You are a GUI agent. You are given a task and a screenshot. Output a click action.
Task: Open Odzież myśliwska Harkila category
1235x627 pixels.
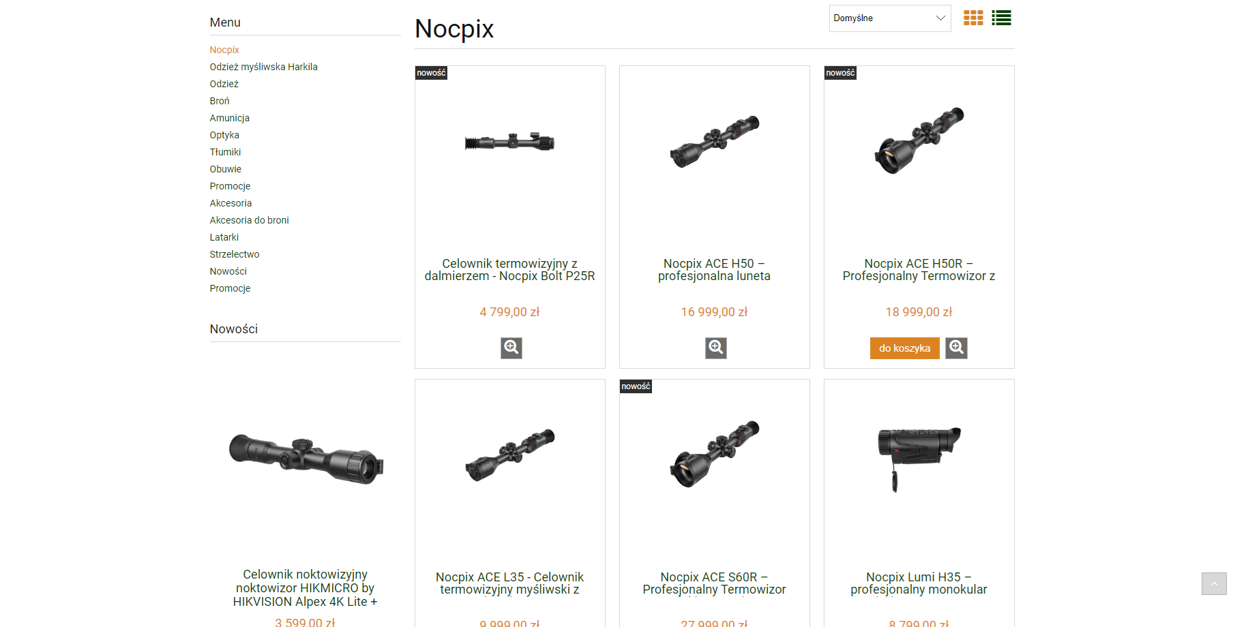tap(263, 67)
